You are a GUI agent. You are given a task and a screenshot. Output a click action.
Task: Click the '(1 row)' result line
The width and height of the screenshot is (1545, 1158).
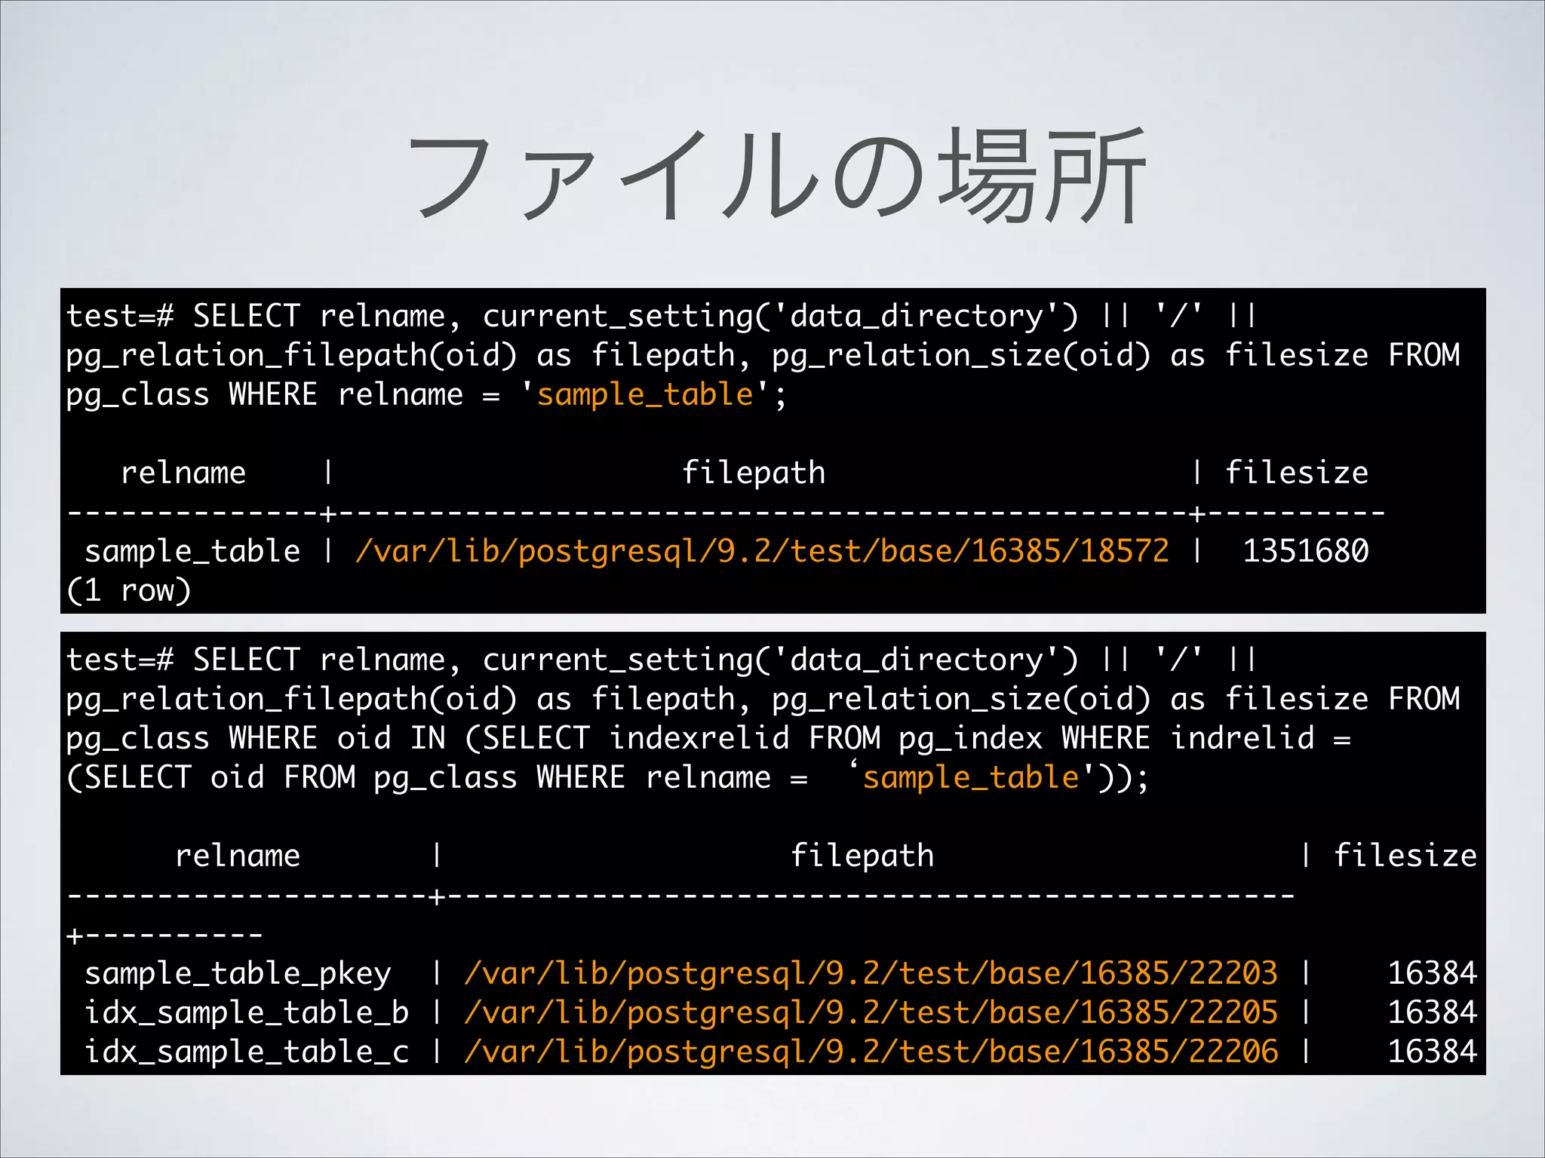click(x=128, y=590)
